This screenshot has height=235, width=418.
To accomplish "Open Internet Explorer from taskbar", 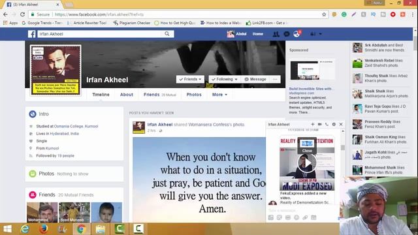I will 25,229.
